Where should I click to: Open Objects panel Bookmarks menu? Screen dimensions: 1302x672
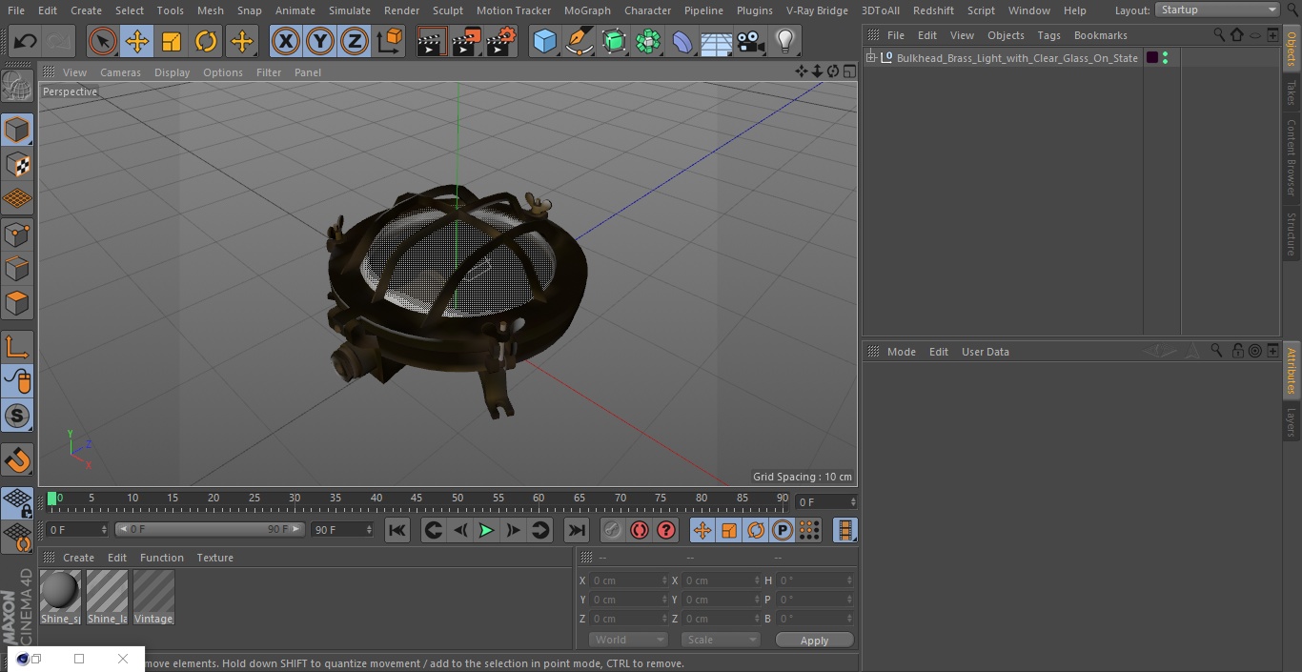(x=1100, y=35)
